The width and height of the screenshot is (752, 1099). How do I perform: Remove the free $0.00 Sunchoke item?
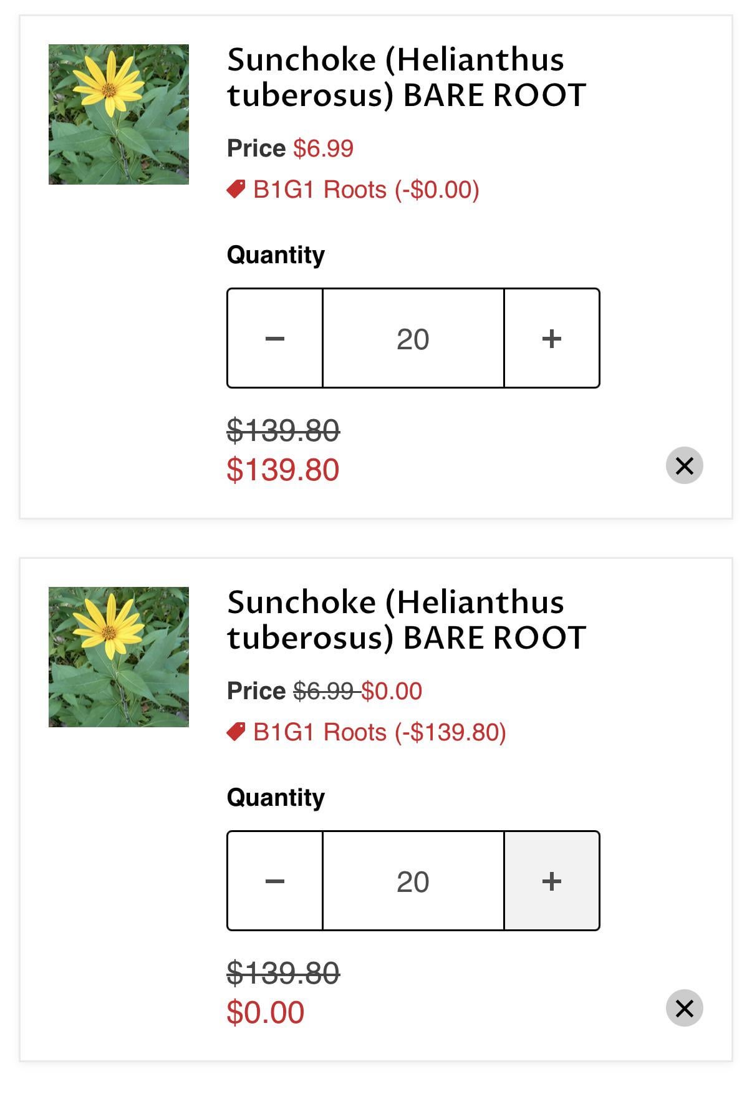tap(684, 1008)
